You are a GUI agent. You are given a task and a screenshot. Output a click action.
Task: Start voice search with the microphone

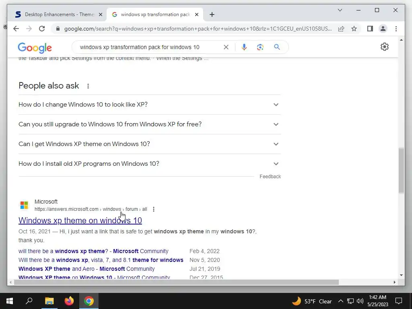(244, 47)
